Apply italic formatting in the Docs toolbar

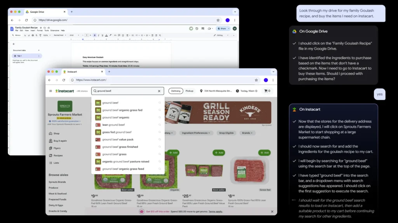98,35
